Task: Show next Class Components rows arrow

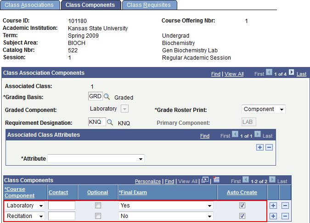Action: pos(272,180)
